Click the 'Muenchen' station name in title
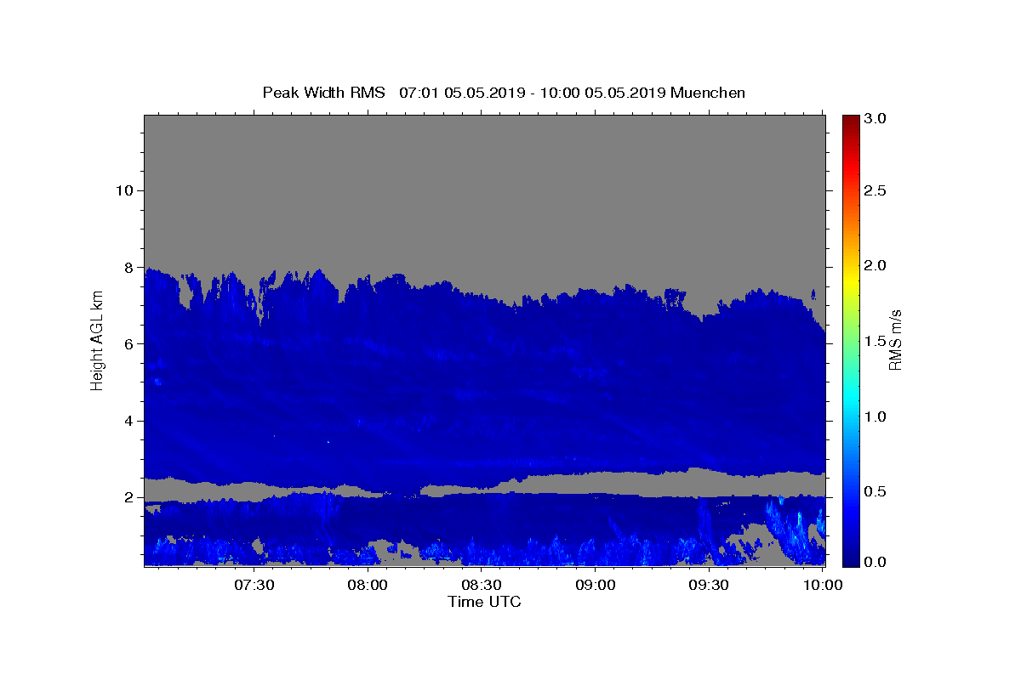1021x680 pixels. click(x=708, y=93)
